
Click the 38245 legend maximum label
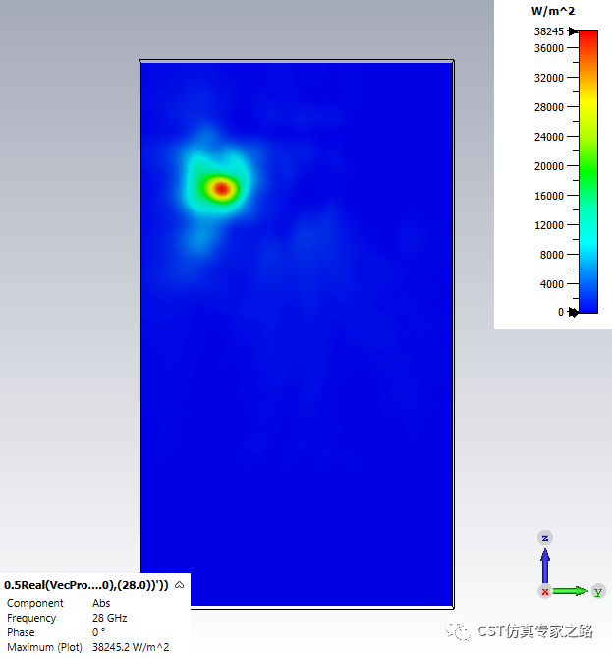[549, 31]
